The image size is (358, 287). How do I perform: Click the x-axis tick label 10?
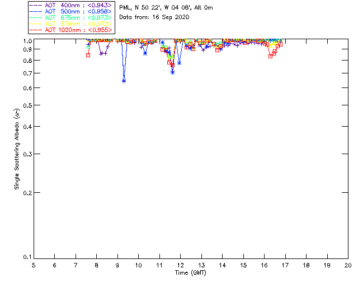point(138,265)
